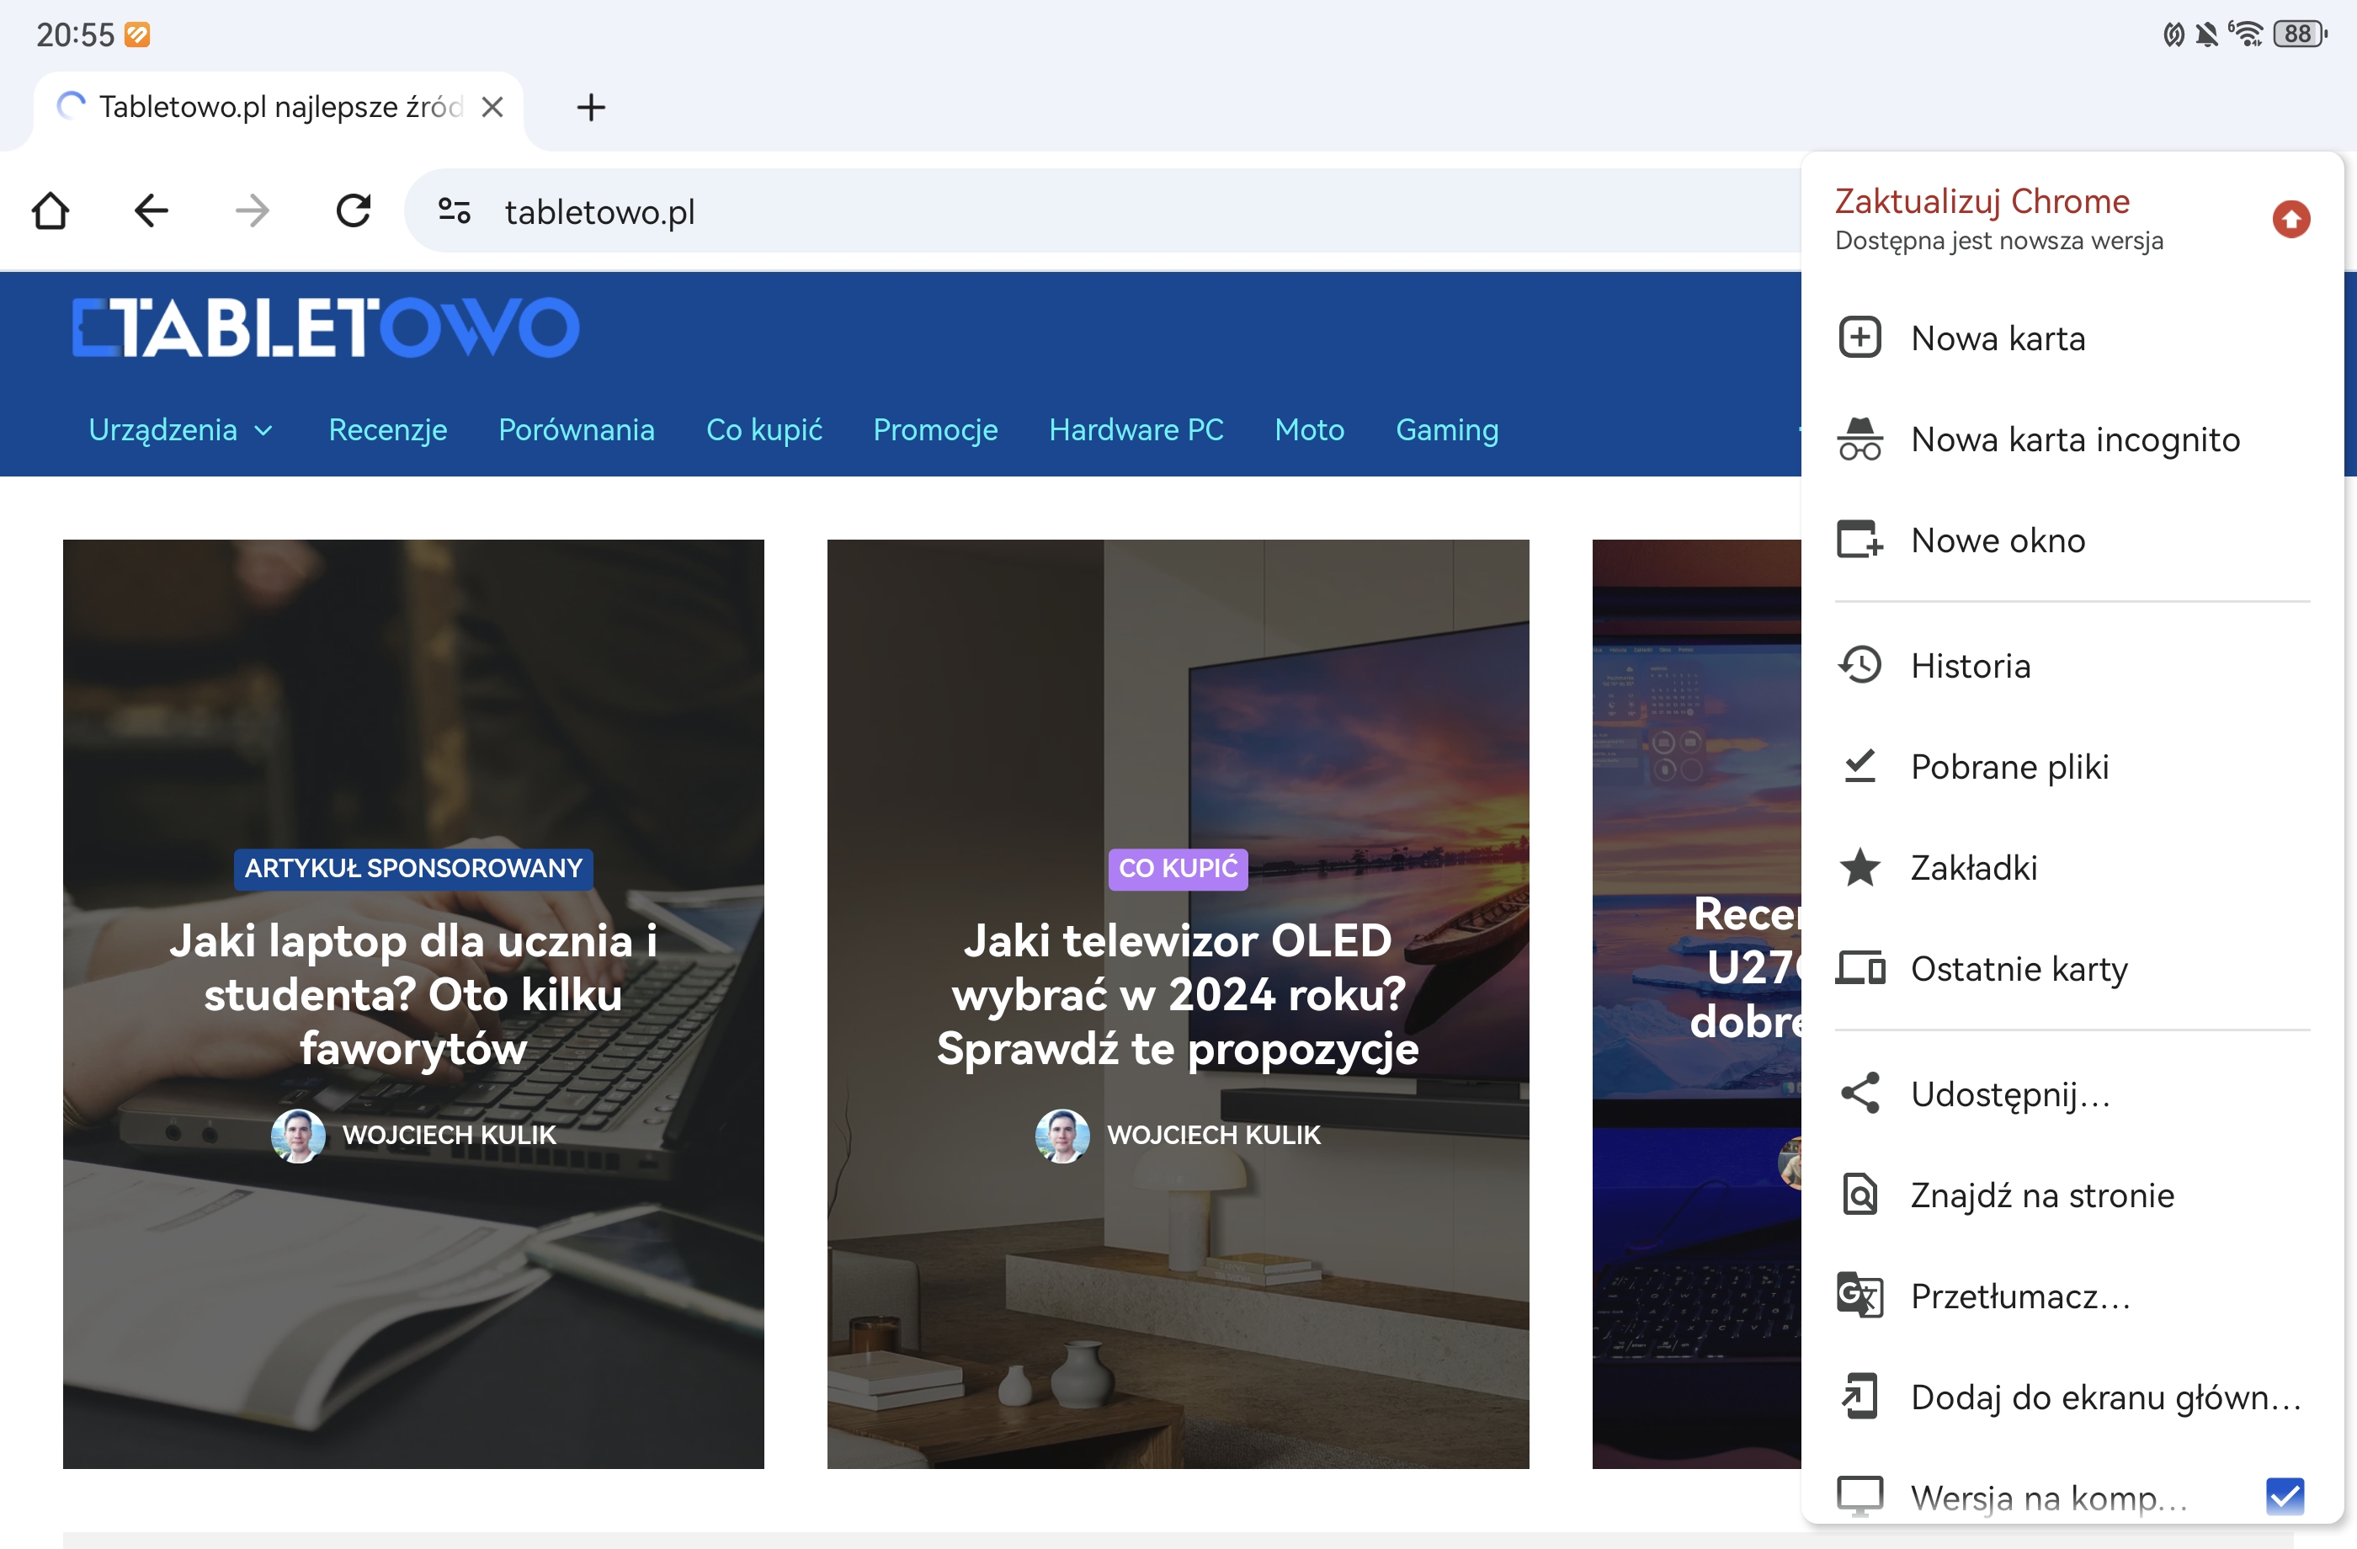The height and width of the screenshot is (1549, 2357).
Task: Tap the muted notification bell icon
Action: point(2206,35)
